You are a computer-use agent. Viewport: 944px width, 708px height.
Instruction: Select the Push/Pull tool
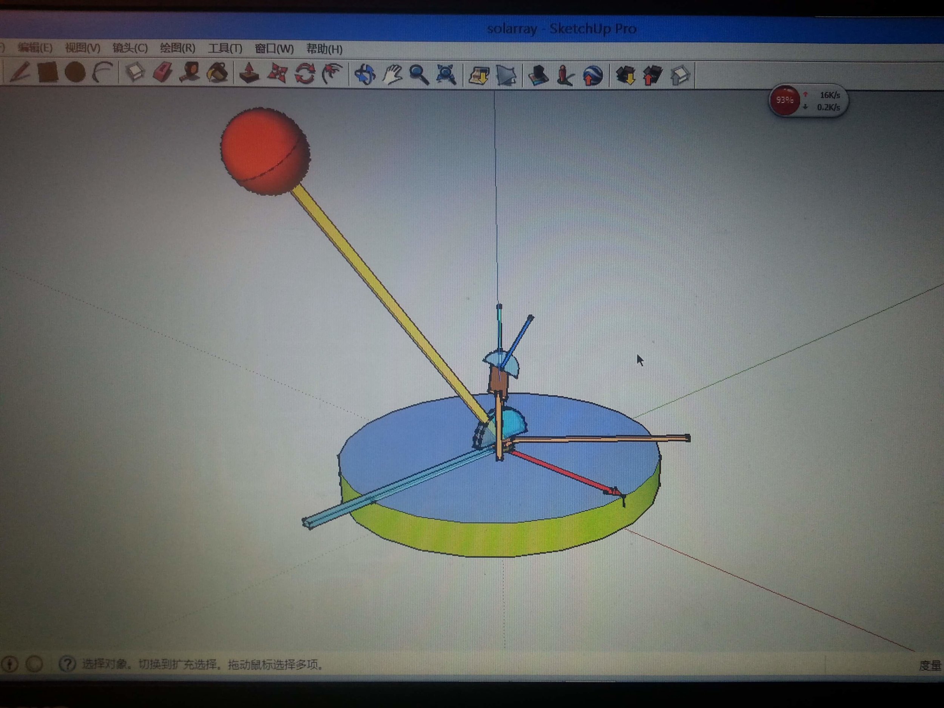249,73
